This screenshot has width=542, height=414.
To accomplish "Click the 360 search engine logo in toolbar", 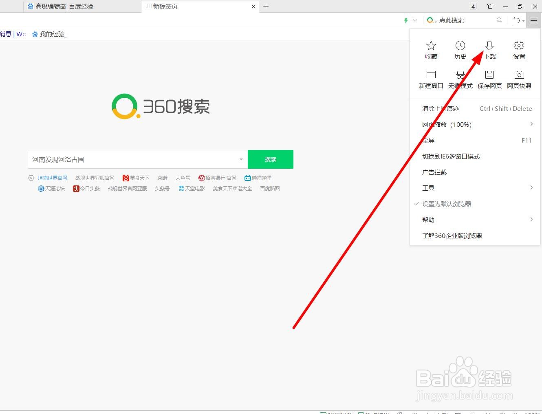I will (x=430, y=20).
